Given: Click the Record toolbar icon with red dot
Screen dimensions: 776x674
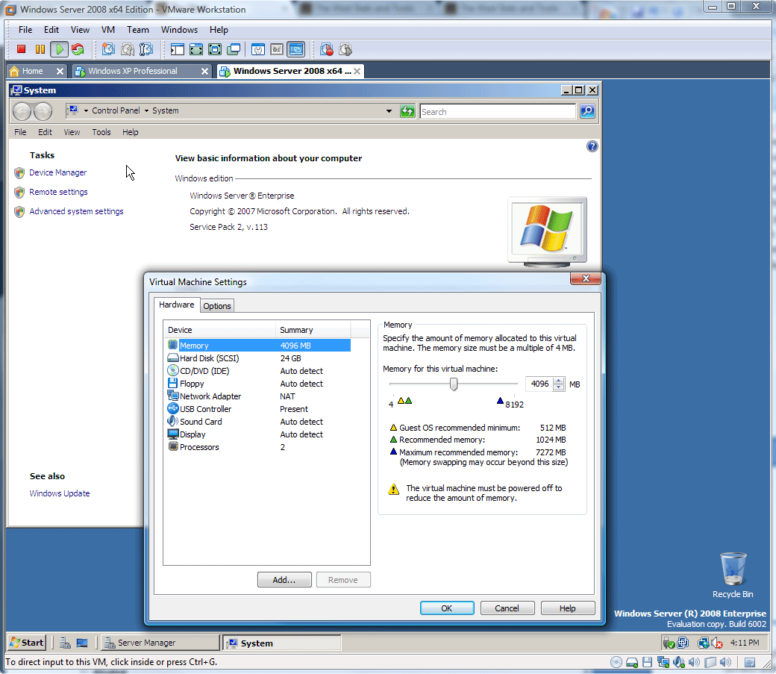Looking at the screenshot, I should tap(327, 49).
